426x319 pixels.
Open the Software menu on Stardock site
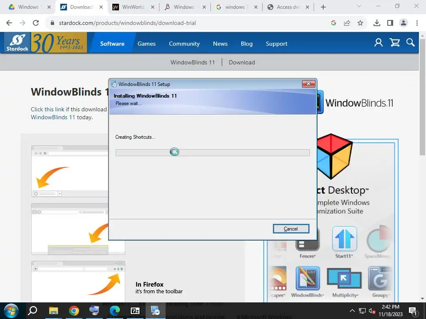click(x=112, y=44)
